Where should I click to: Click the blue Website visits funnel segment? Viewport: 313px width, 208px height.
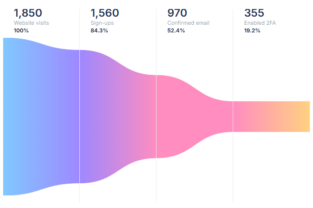(41, 116)
